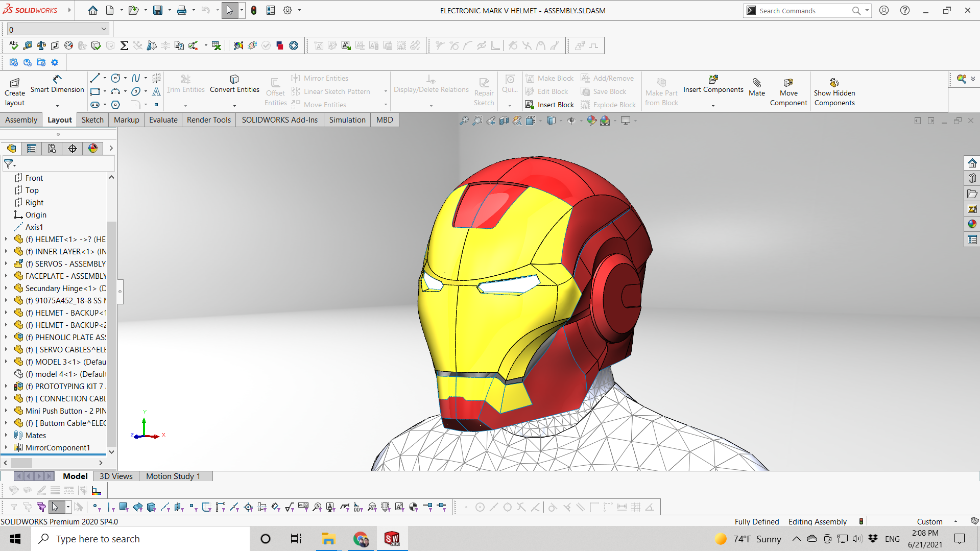Click the Measure gauge icon
980x551 pixels.
point(28,46)
